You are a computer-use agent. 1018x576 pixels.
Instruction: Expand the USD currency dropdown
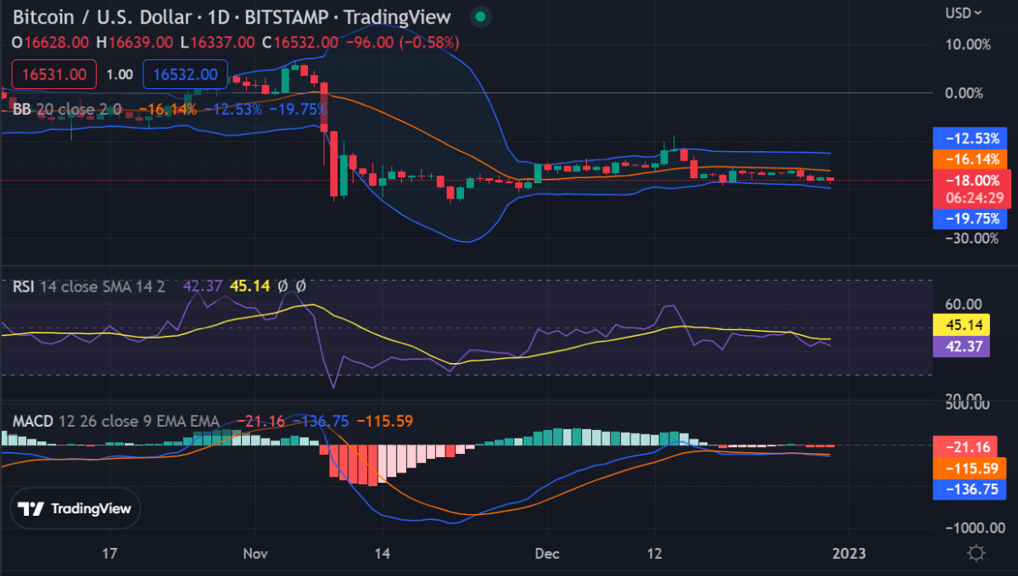[x=965, y=13]
